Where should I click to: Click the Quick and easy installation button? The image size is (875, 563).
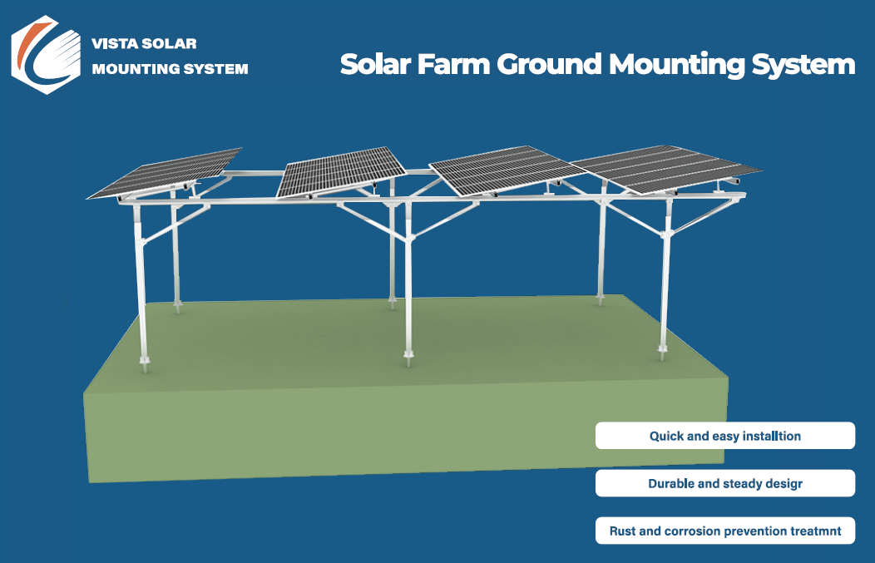724,436
